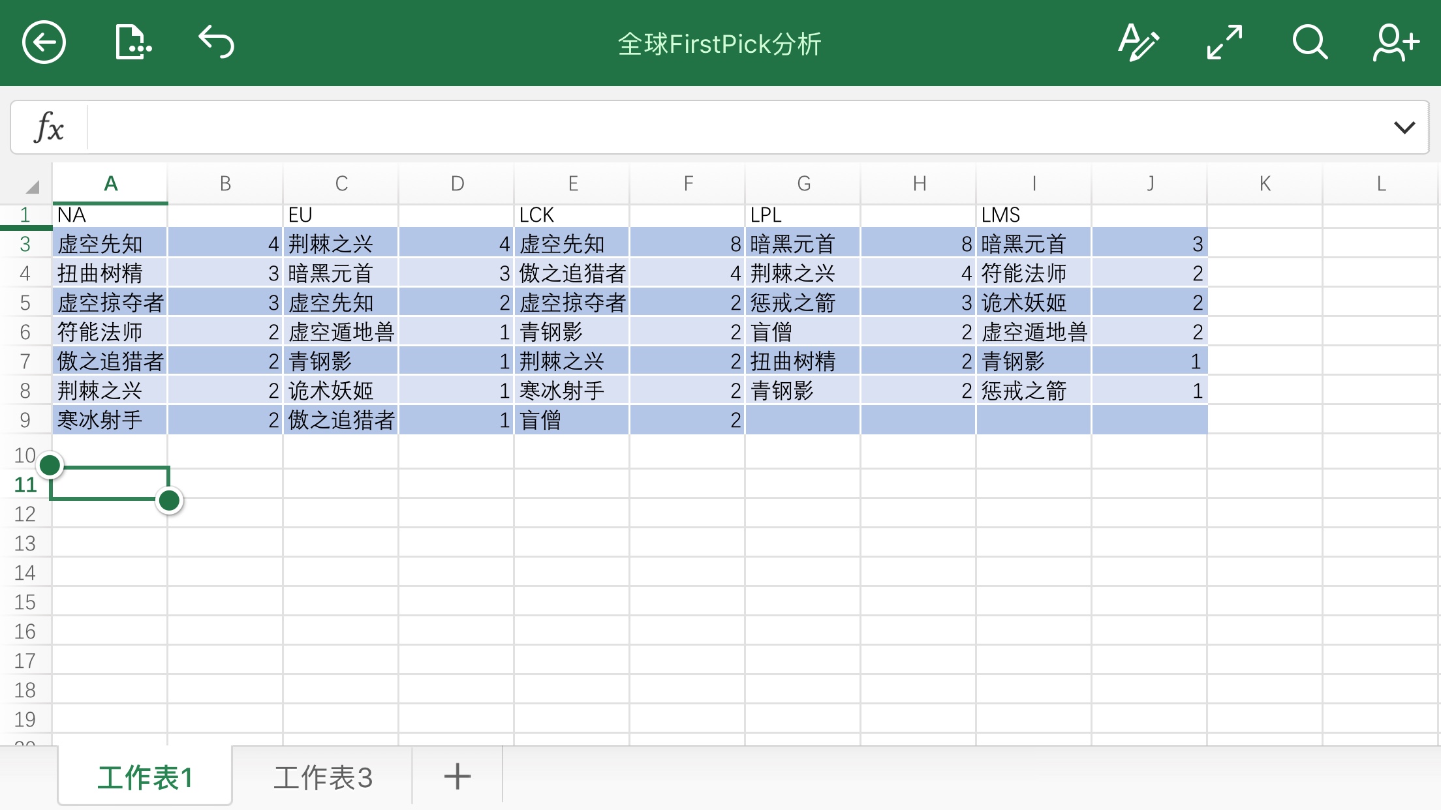
Task: Switch to 工作表1 tab
Action: [145, 777]
